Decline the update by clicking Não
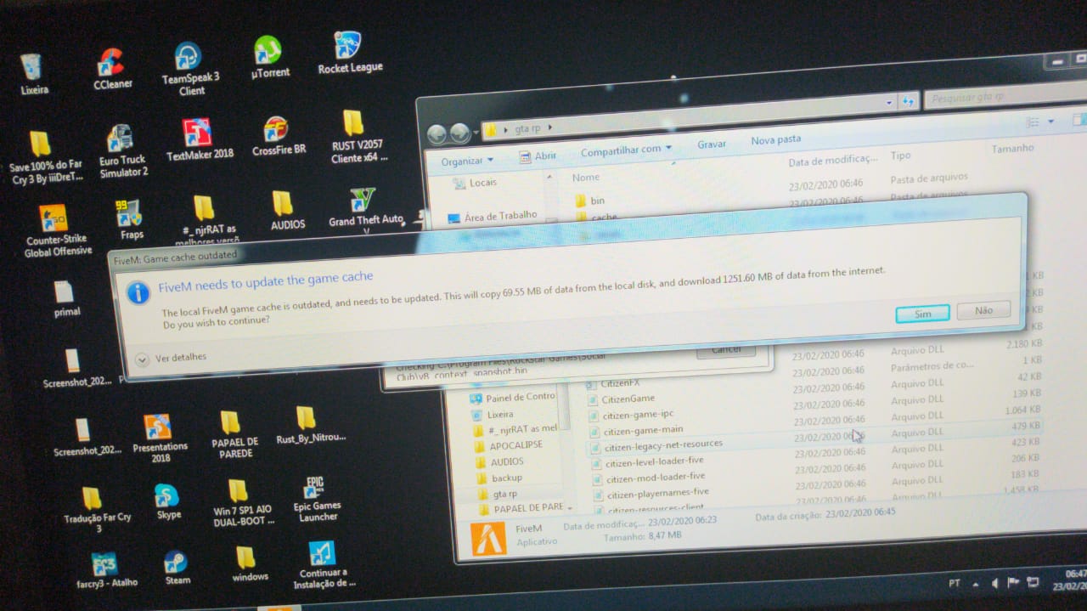 point(983,310)
